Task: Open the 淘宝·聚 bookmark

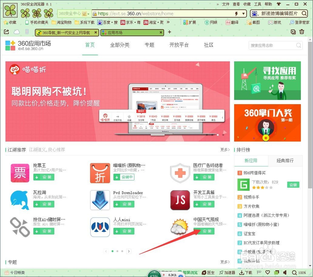Action: click(x=153, y=22)
